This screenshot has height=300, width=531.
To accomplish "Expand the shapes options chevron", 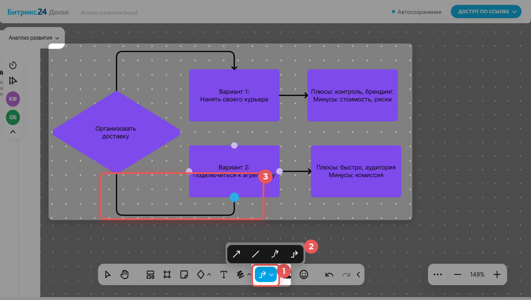I will [209, 275].
